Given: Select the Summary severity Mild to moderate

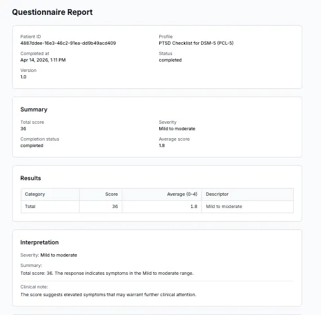Looking at the screenshot, I should (177, 128).
